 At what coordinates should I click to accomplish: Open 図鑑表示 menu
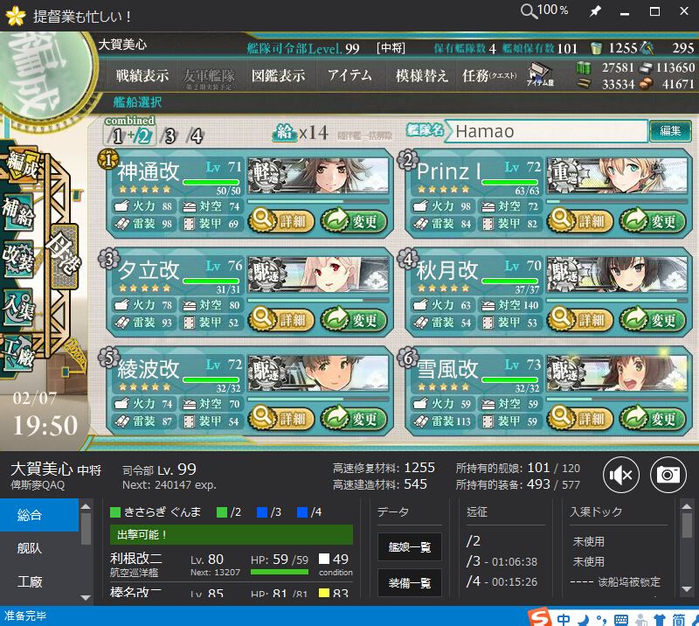pos(278,75)
